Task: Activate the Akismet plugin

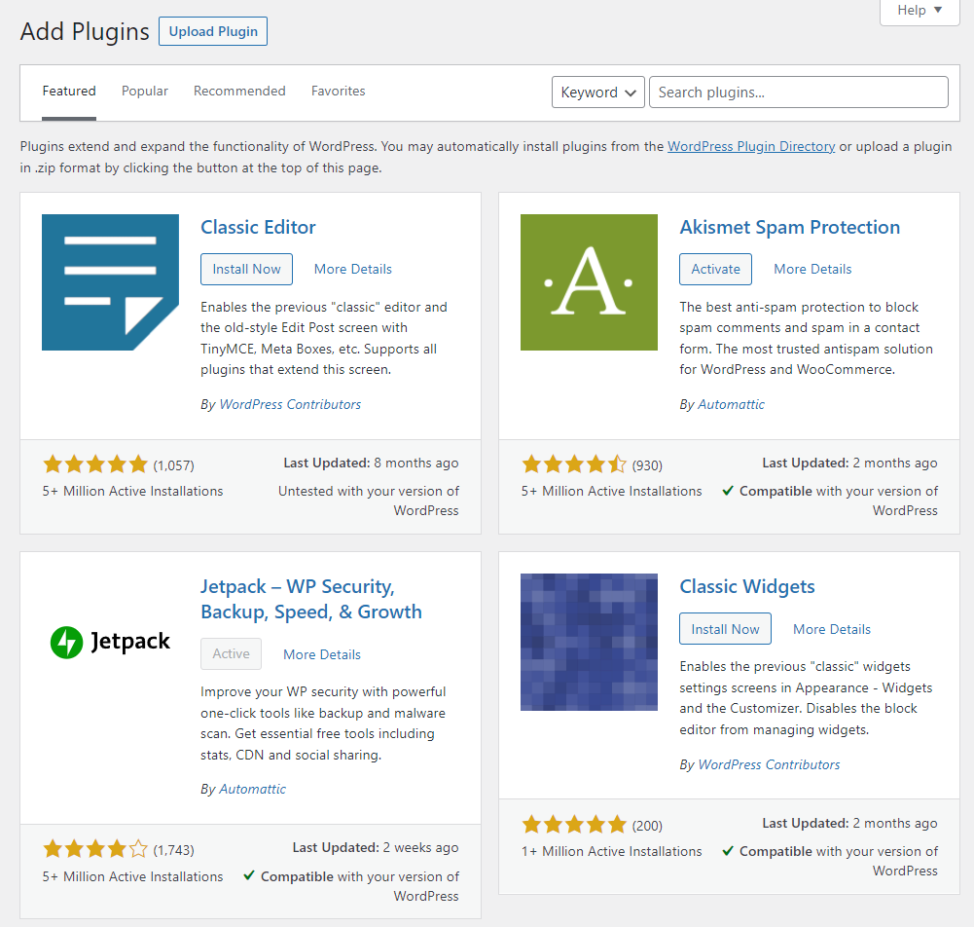Action: pyautogui.click(x=715, y=269)
